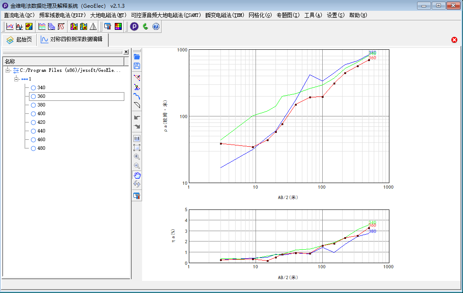This screenshot has height=293, width=463.
Task: Open the 可控源音频大地电磁法(CSAMT) menu
Action: tap(165, 15)
